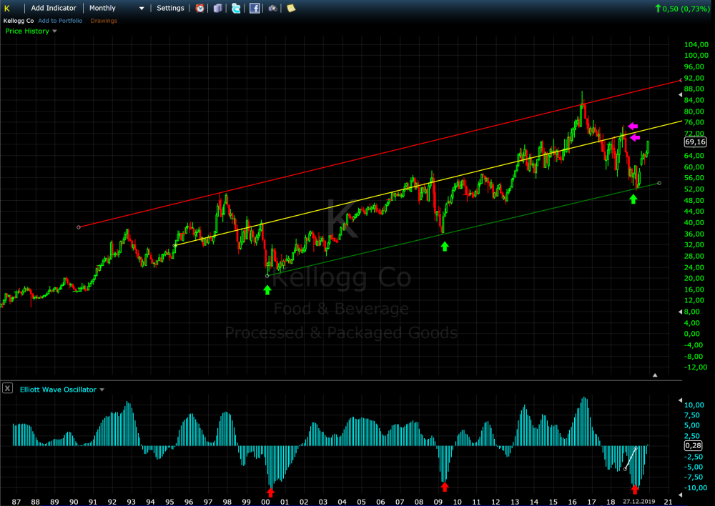Open the yellow sticky note icon
Screen dimensions: 715x506
(x=290, y=9)
